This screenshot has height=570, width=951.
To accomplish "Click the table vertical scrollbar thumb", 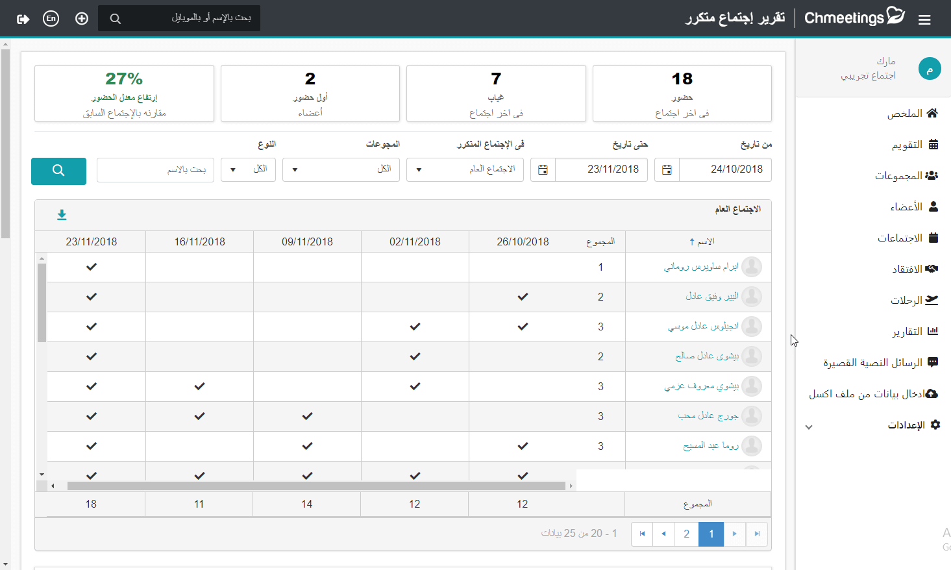I will [42, 303].
